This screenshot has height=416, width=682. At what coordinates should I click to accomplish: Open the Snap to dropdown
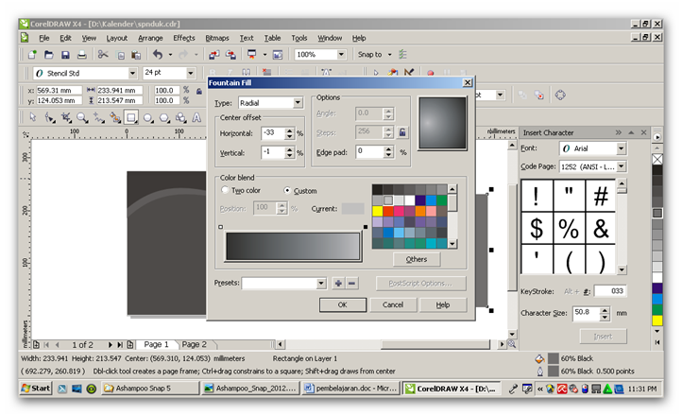[390, 55]
